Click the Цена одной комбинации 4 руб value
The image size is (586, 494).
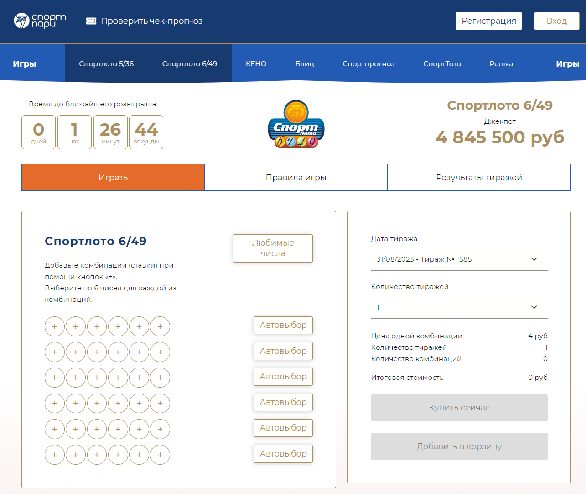pyautogui.click(x=538, y=336)
